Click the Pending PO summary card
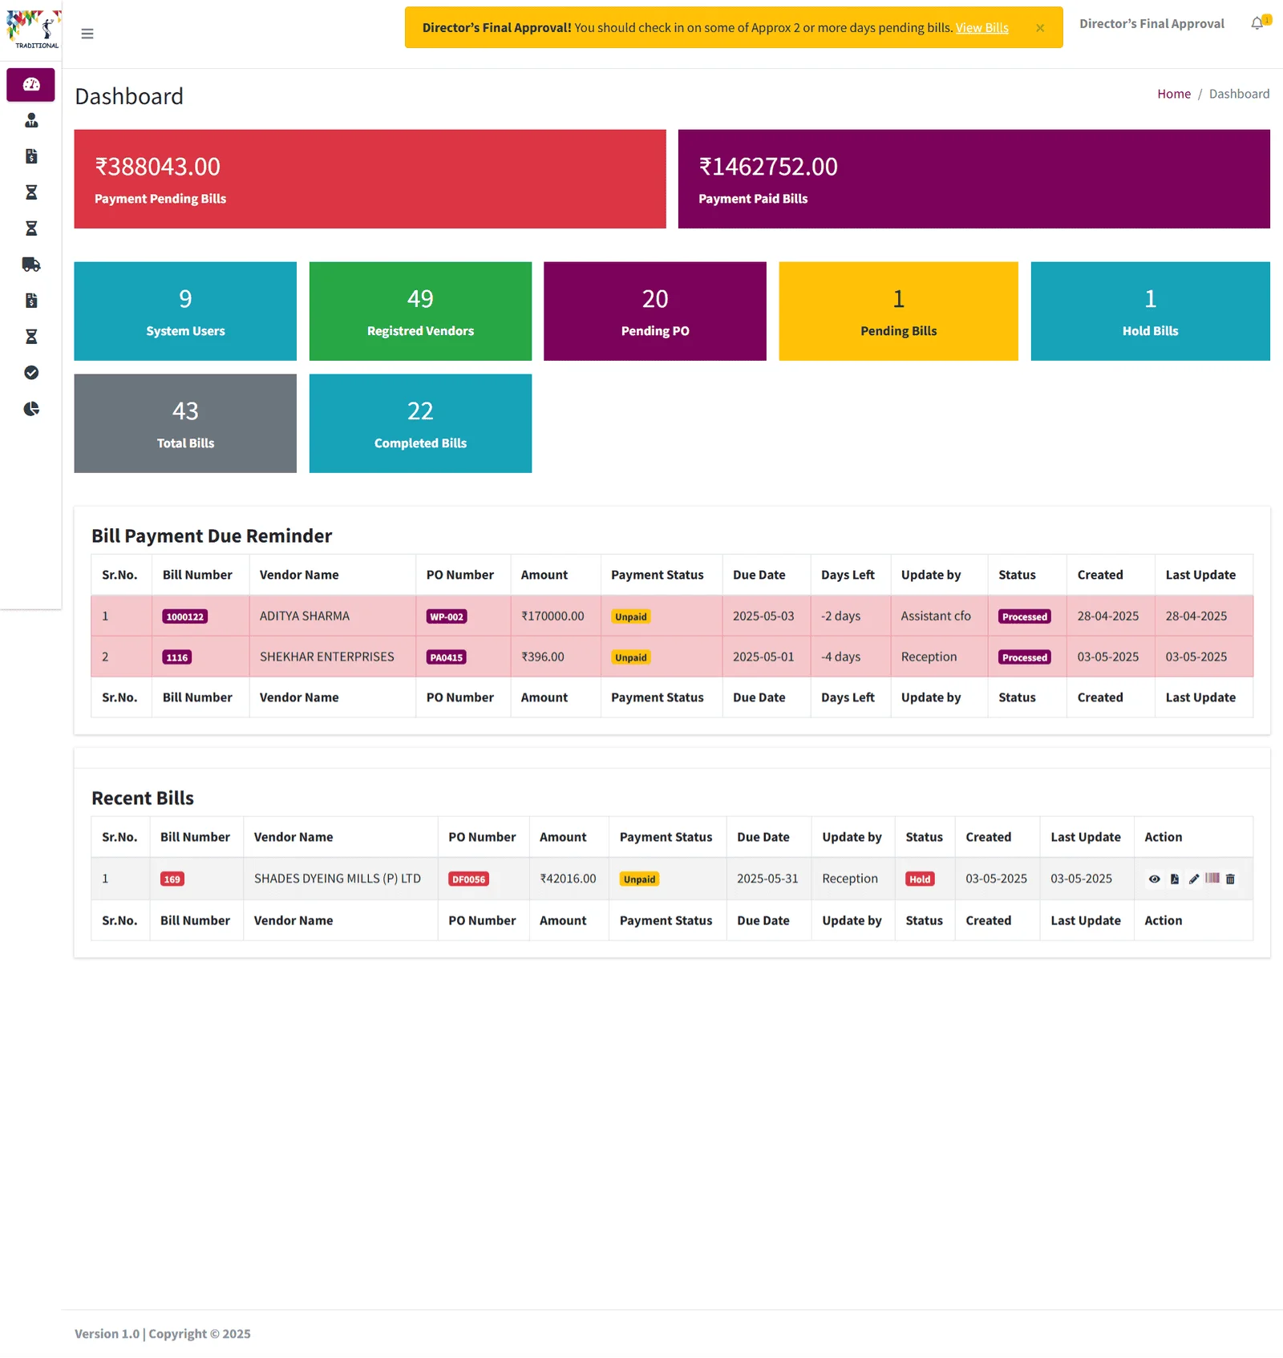Viewport: 1283px width, 1358px height. (654, 311)
